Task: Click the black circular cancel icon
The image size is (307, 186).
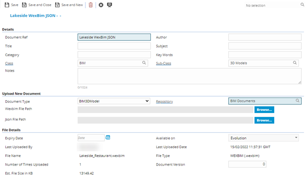Action: pos(101,5)
